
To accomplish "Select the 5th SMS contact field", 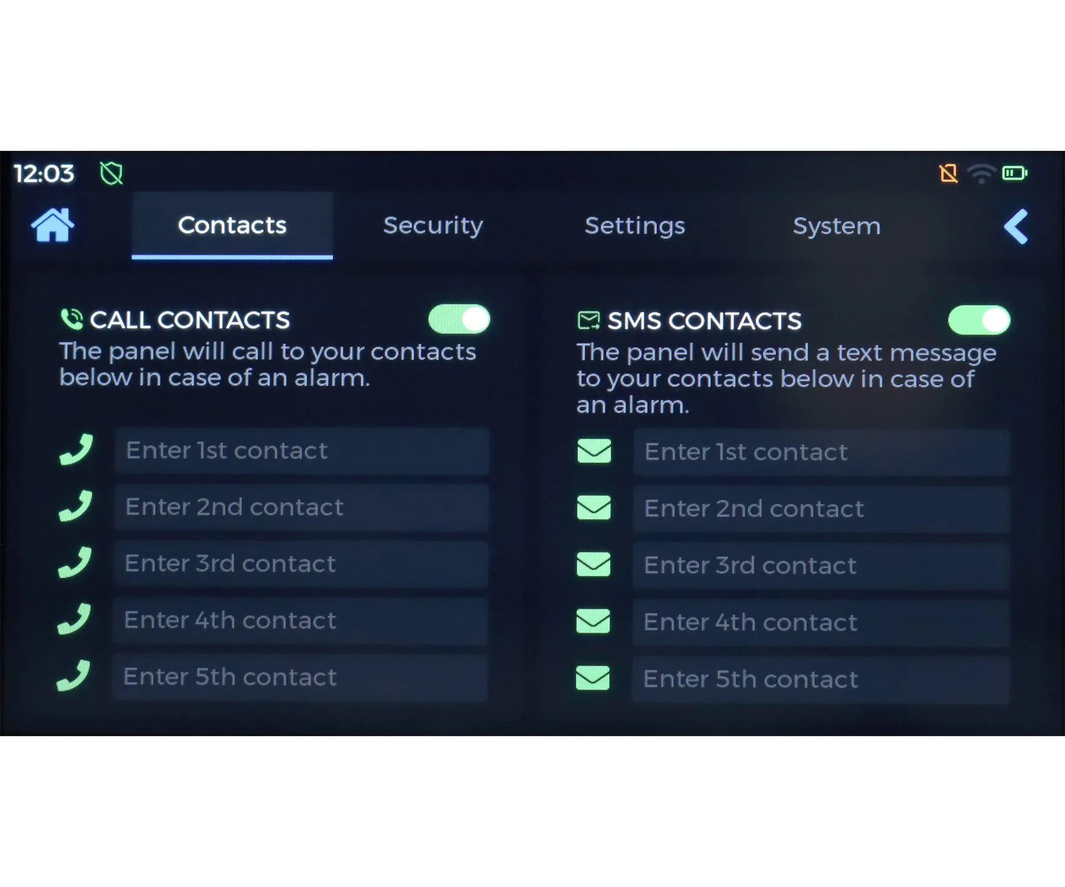I will click(x=821, y=679).
